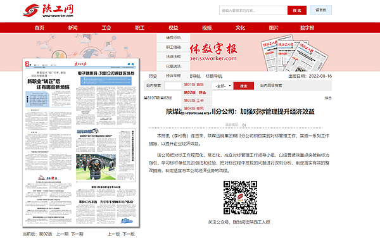This screenshot has width=380, height=238.
Task: Open the 数字报 navigation item
Action: tap(307, 28)
